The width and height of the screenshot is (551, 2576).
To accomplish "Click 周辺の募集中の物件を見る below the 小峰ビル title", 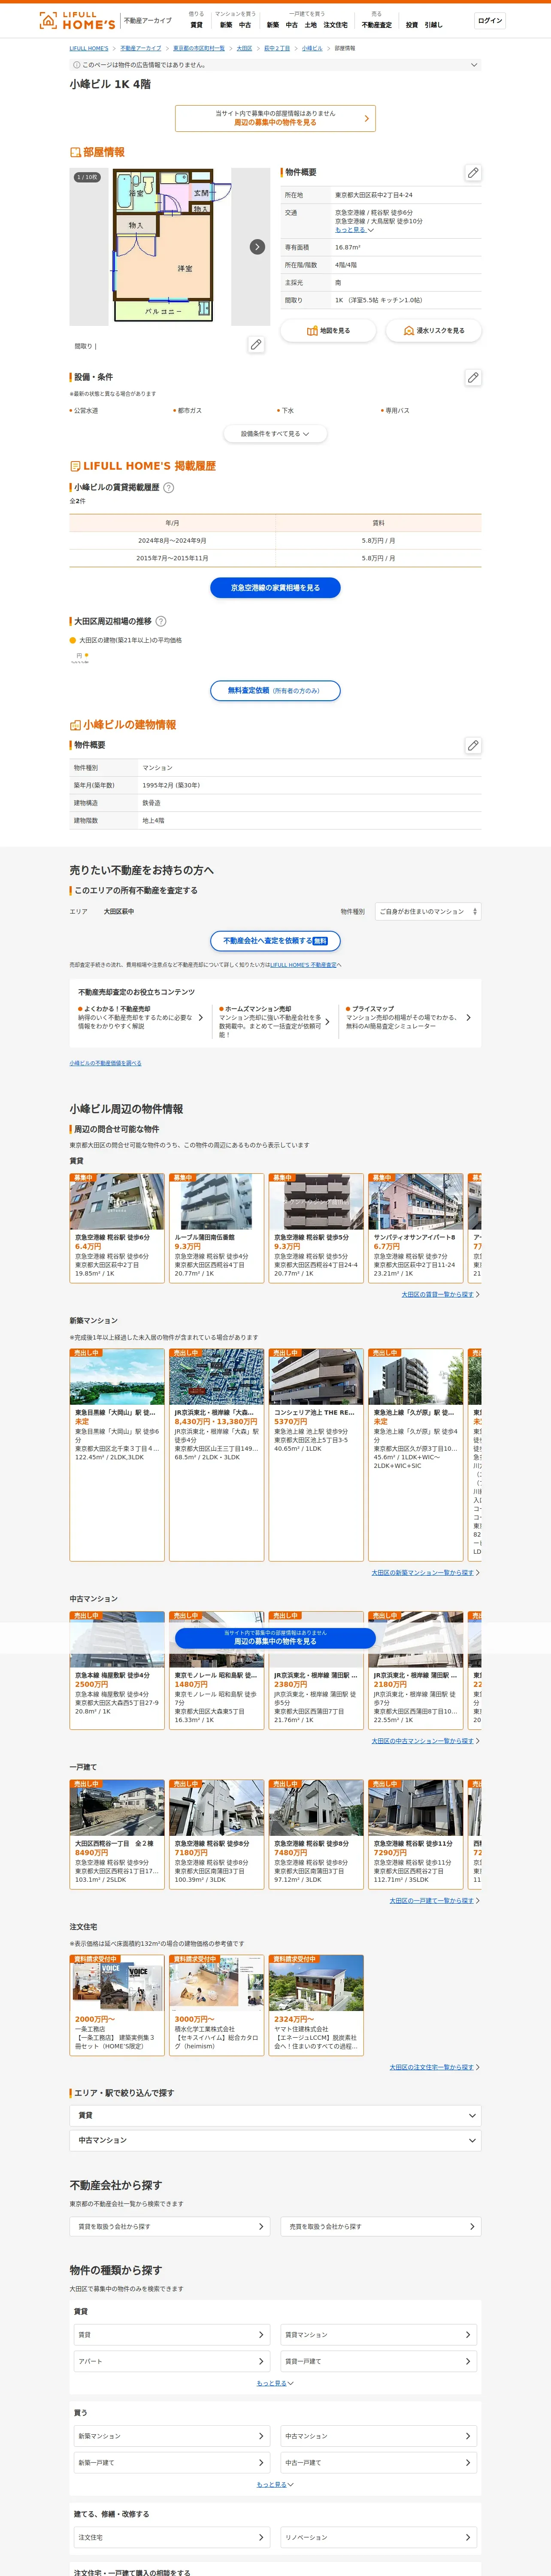I will tap(275, 118).
